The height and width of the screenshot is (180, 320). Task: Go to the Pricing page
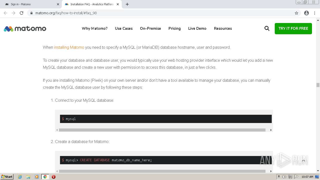(x=174, y=28)
